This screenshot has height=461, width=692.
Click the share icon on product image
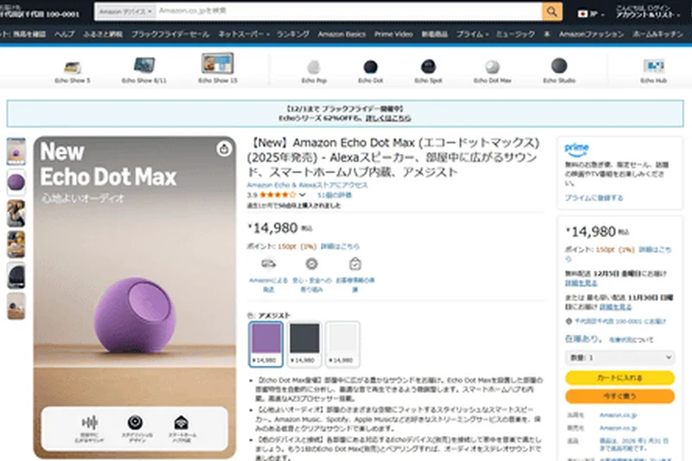(224, 149)
